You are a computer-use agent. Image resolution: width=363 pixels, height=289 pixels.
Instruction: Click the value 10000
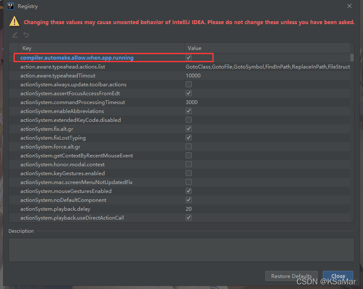[193, 75]
